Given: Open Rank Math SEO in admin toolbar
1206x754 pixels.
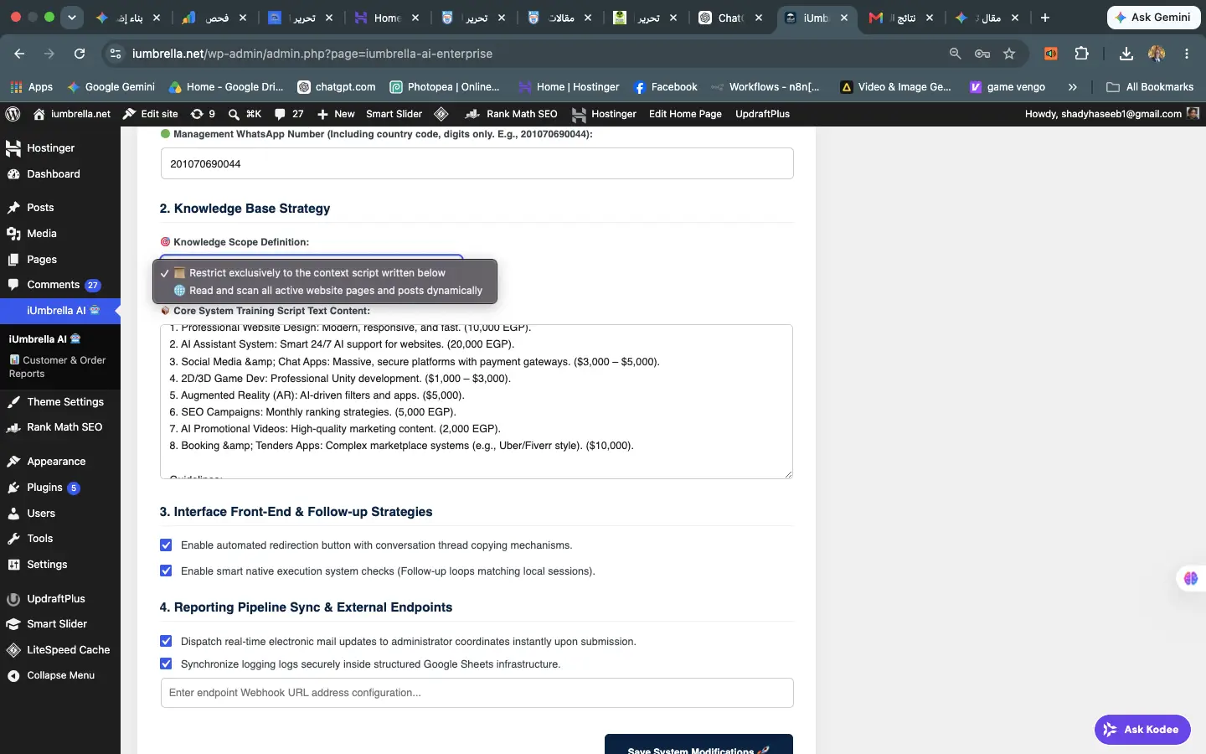Looking at the screenshot, I should coord(511,114).
